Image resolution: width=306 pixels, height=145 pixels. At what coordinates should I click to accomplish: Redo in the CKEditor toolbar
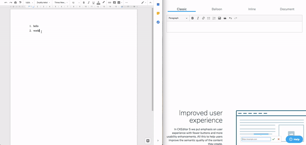pos(236,18)
